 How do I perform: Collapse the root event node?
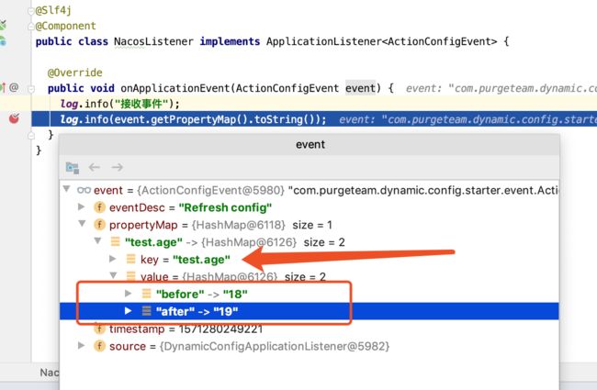(x=67, y=189)
